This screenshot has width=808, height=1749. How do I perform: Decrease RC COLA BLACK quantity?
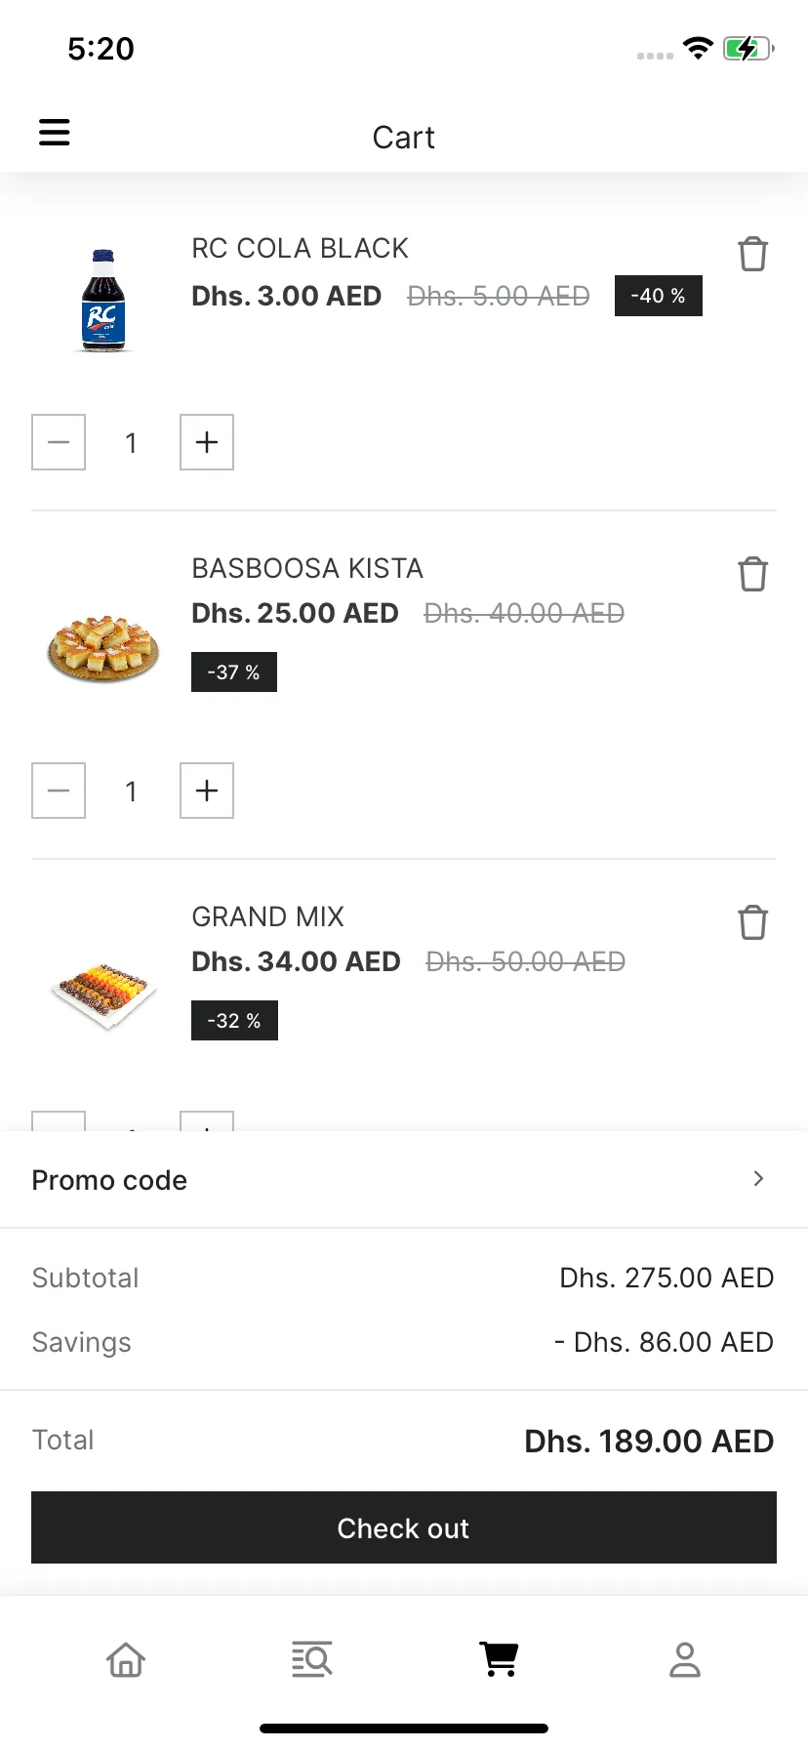point(59,442)
